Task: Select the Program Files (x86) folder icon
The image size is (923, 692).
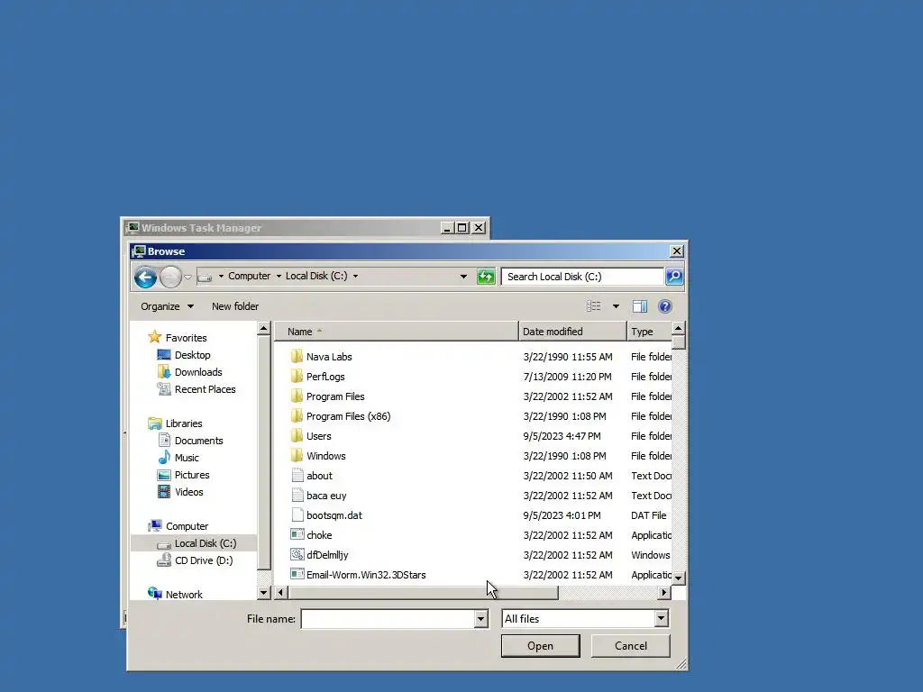Action: pos(297,416)
